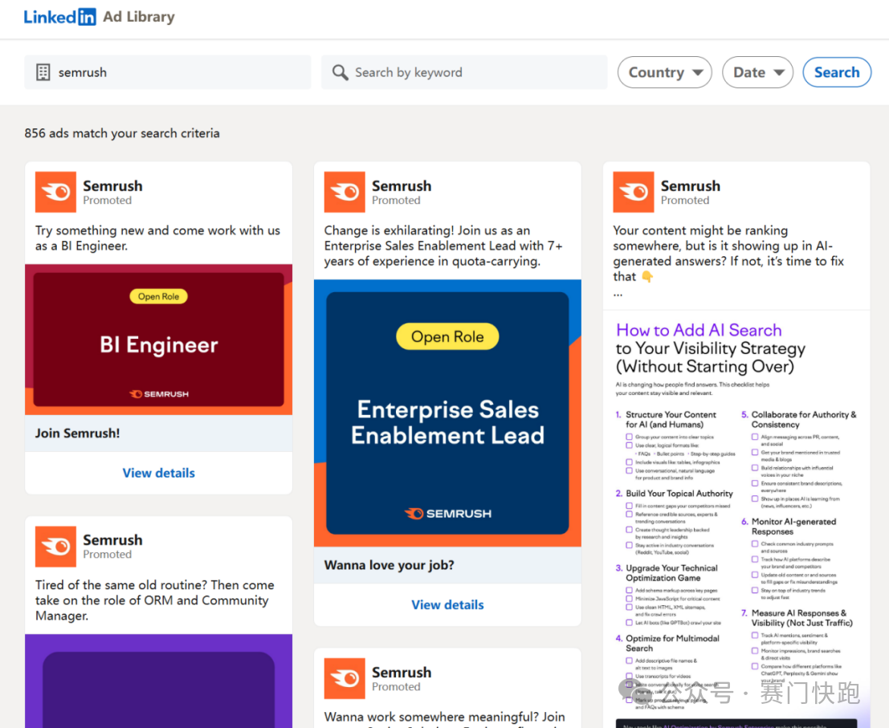Click the Join Semrush! headline

(78, 433)
